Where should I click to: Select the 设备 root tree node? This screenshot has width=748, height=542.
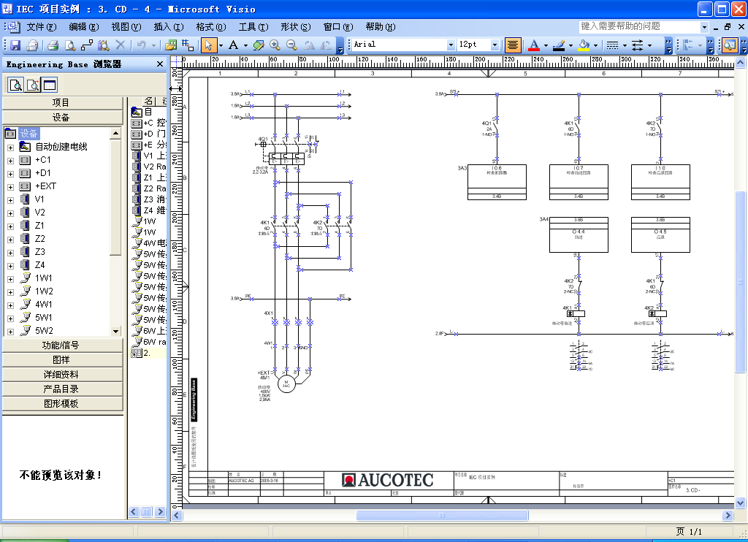click(28, 134)
